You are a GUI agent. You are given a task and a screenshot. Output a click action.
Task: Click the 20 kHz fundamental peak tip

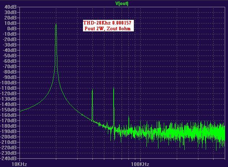click(x=56, y=24)
